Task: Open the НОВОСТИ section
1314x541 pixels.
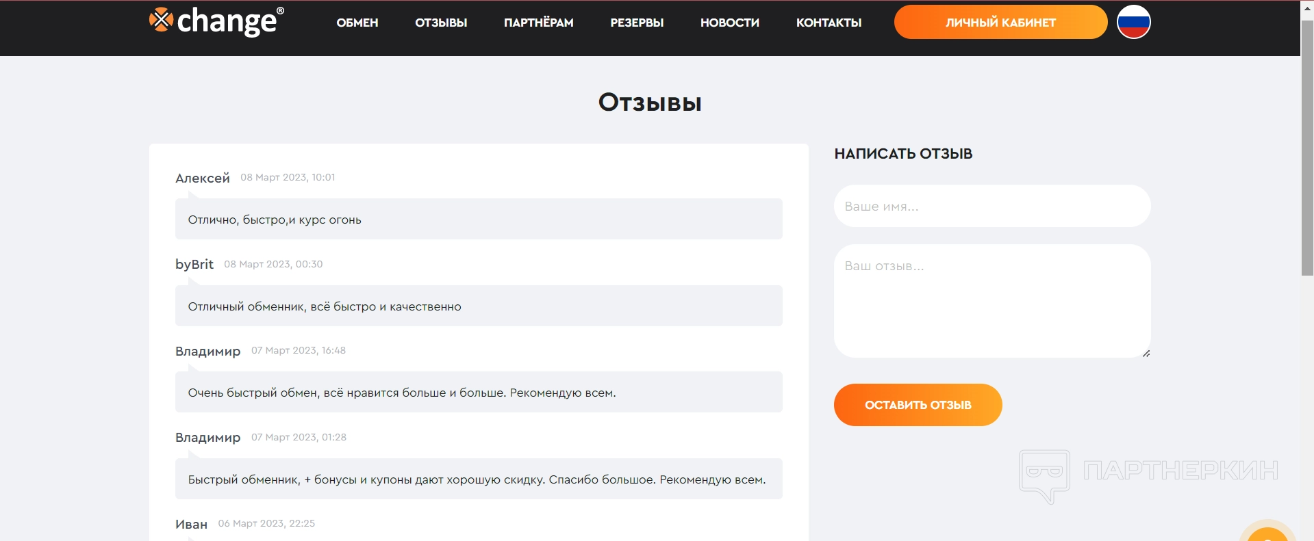Action: click(x=730, y=23)
